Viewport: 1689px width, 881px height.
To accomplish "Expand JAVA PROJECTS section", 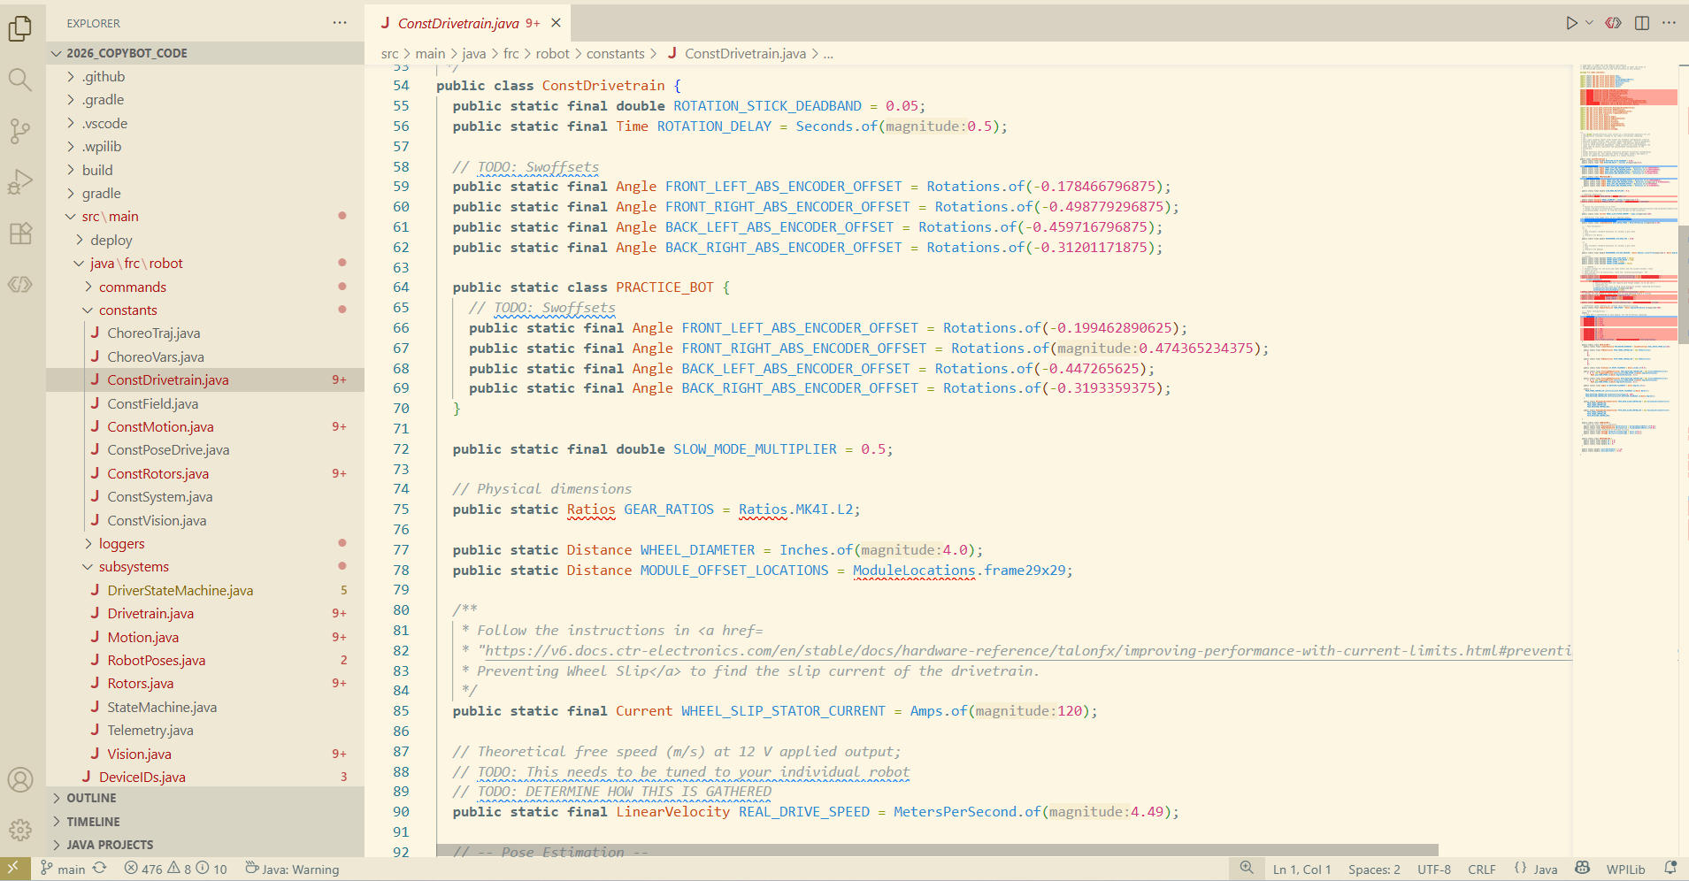I will pyautogui.click(x=205, y=845).
